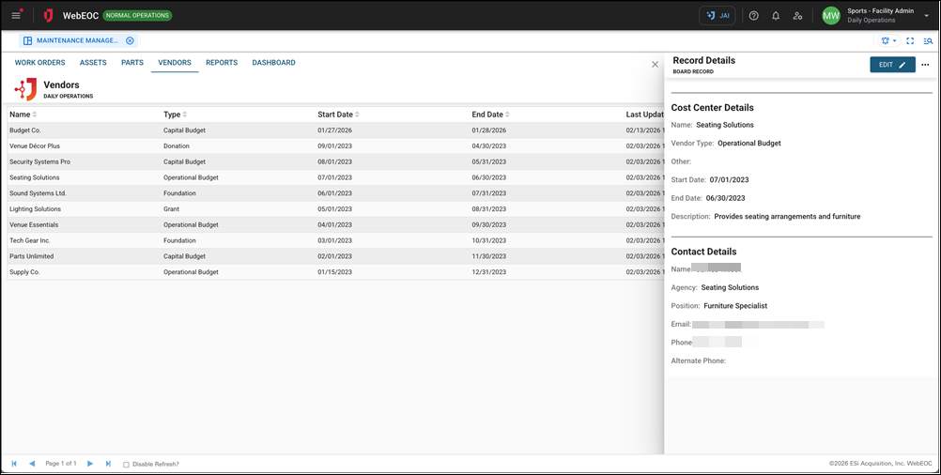Open the user settings icon in header
Viewport: 941px width, 475px height.
pyautogui.click(x=797, y=16)
